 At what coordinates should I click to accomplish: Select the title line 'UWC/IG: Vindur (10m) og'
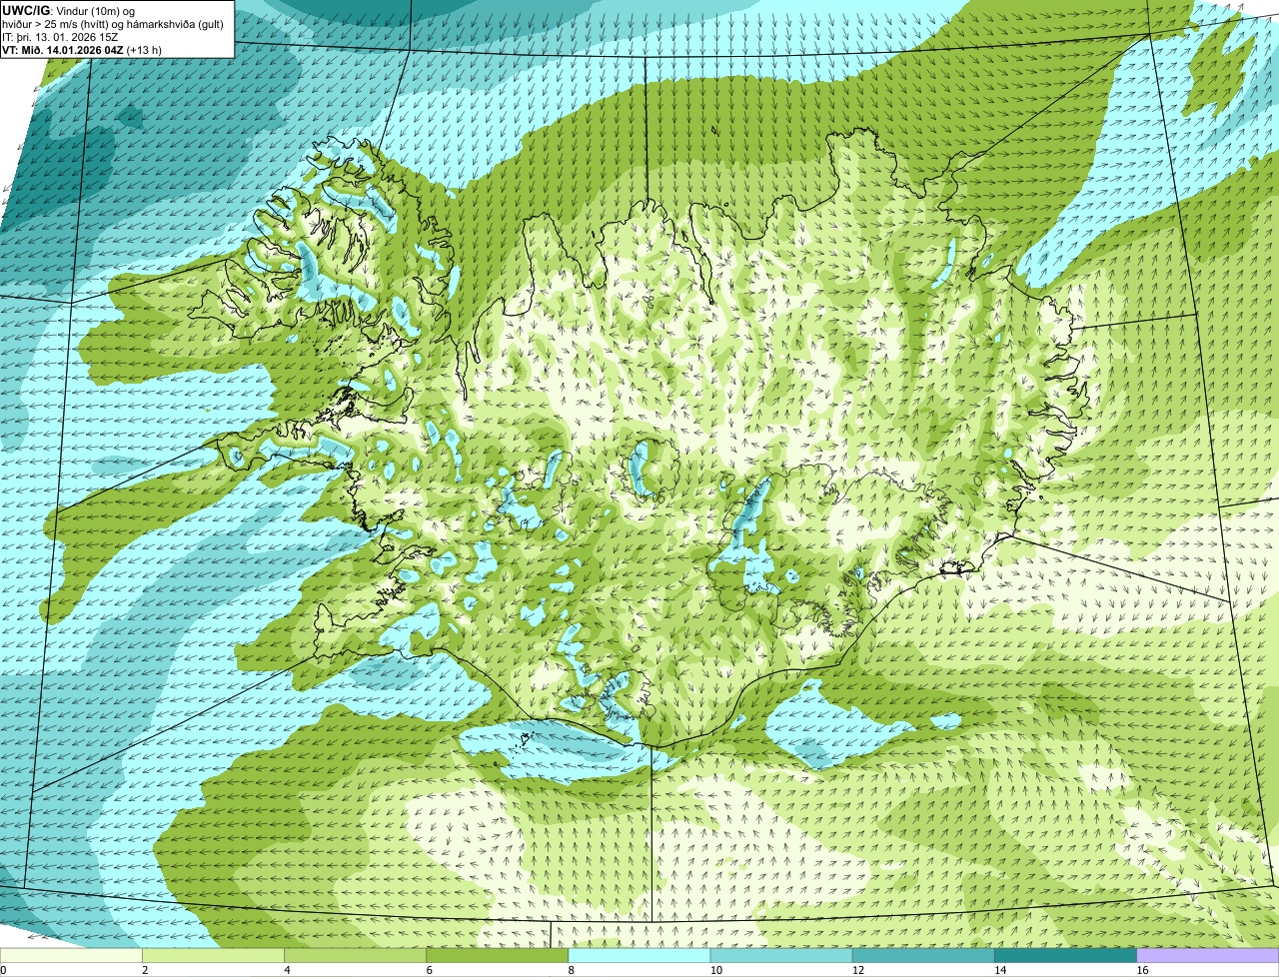coord(68,10)
